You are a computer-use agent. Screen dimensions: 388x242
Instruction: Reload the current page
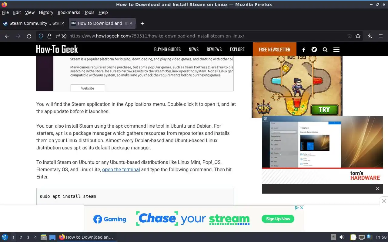pyautogui.click(x=29, y=36)
